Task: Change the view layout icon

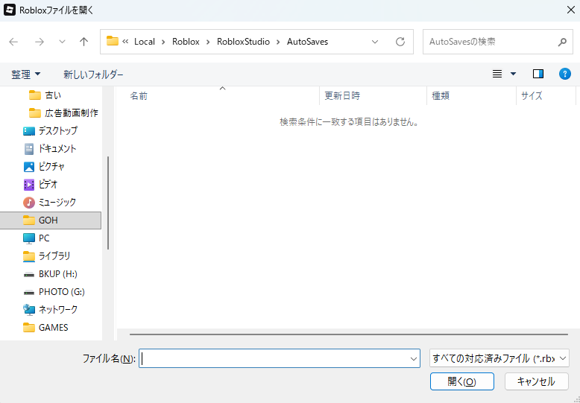Action: pos(497,74)
